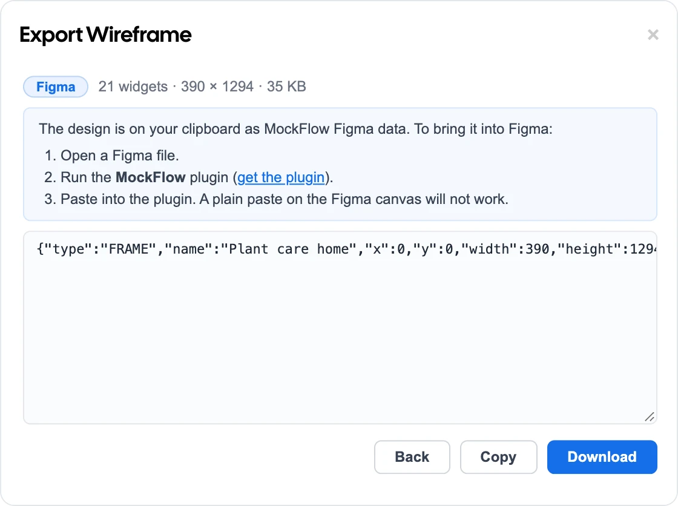Click the step 'Paste into the plugin' sentence
This screenshot has width=678, height=506.
click(x=285, y=199)
